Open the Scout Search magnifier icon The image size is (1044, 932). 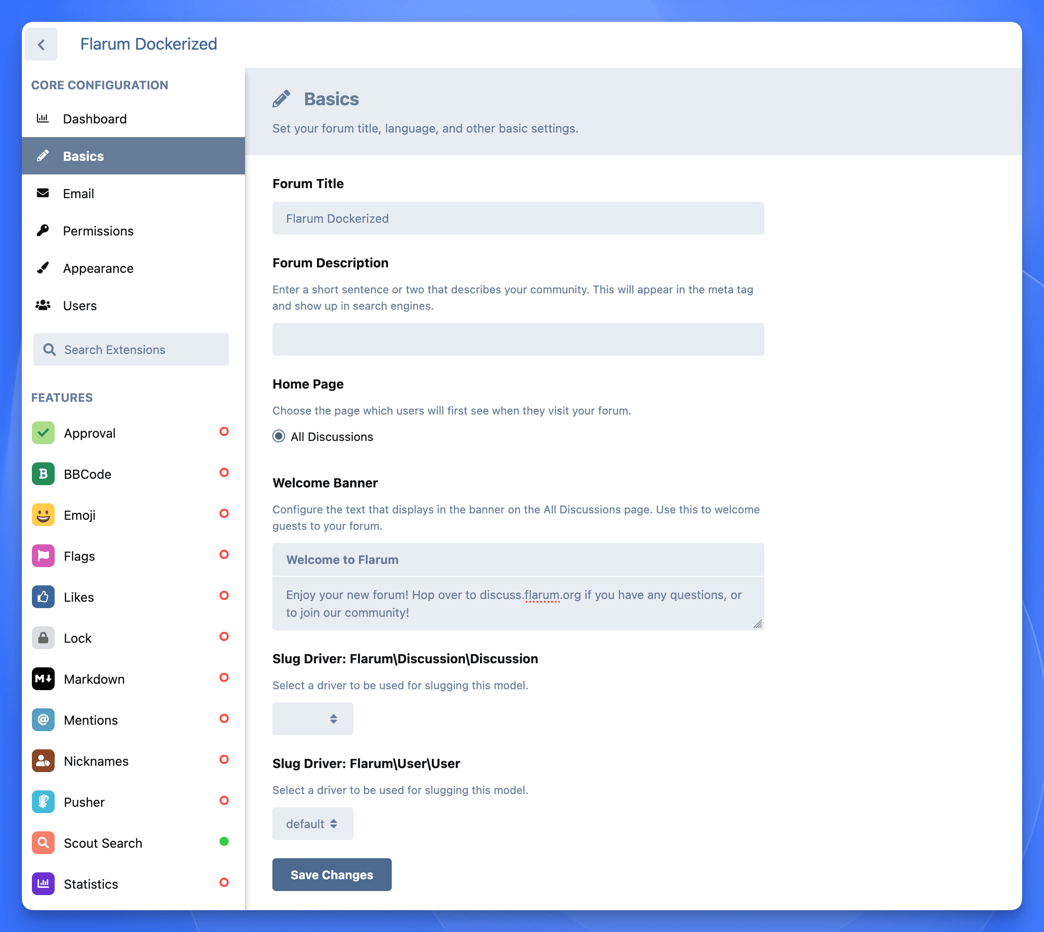click(43, 842)
